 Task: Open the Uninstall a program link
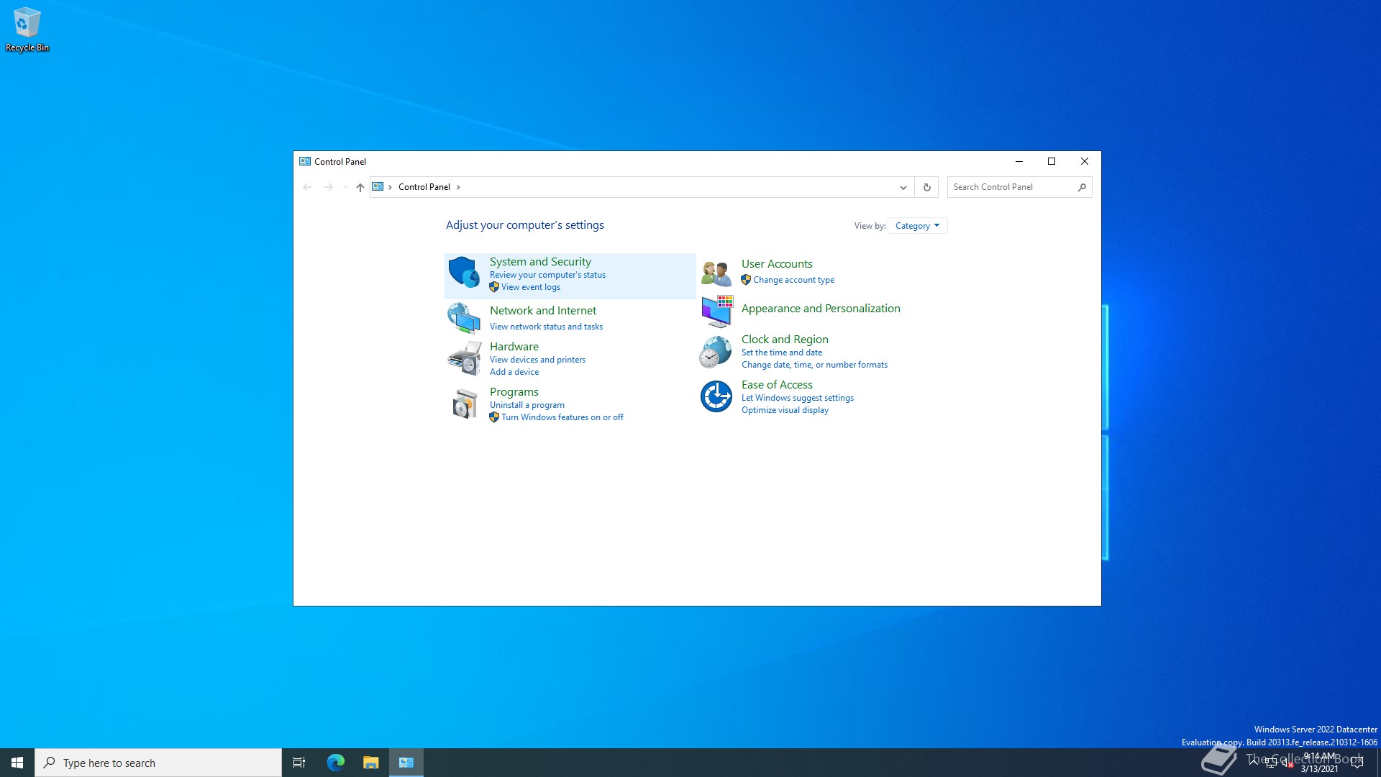(527, 405)
